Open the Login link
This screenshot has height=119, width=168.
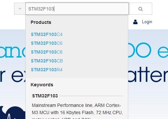(x=147, y=22)
